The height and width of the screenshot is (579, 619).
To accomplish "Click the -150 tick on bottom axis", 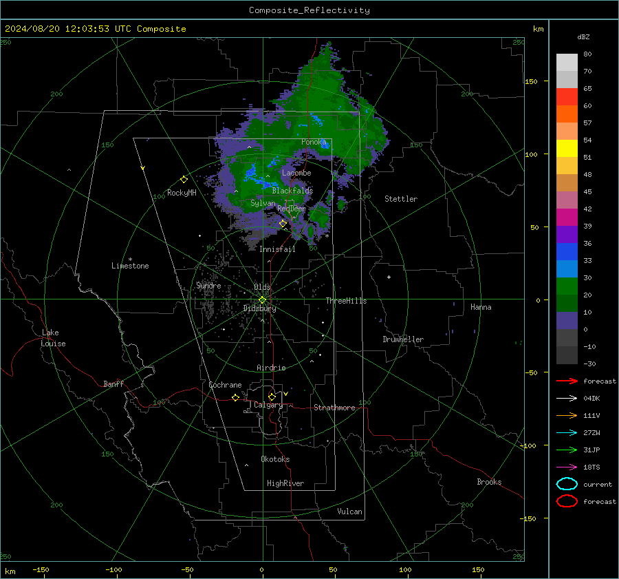I will 41,569.
